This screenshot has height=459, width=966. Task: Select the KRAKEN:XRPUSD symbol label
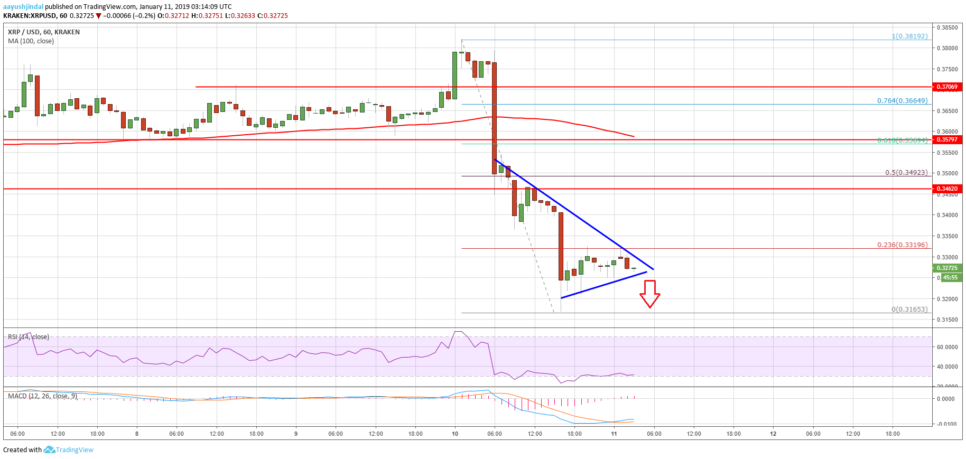click(30, 16)
